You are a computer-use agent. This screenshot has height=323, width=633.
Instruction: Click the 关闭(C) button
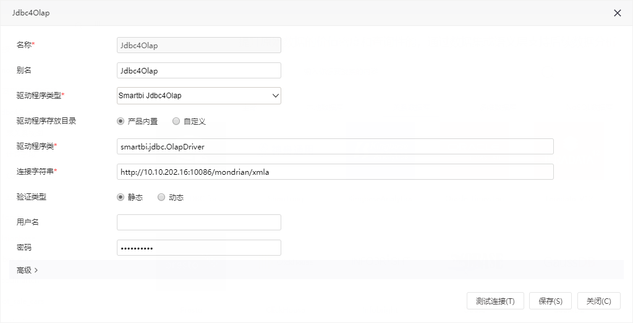pos(598,301)
